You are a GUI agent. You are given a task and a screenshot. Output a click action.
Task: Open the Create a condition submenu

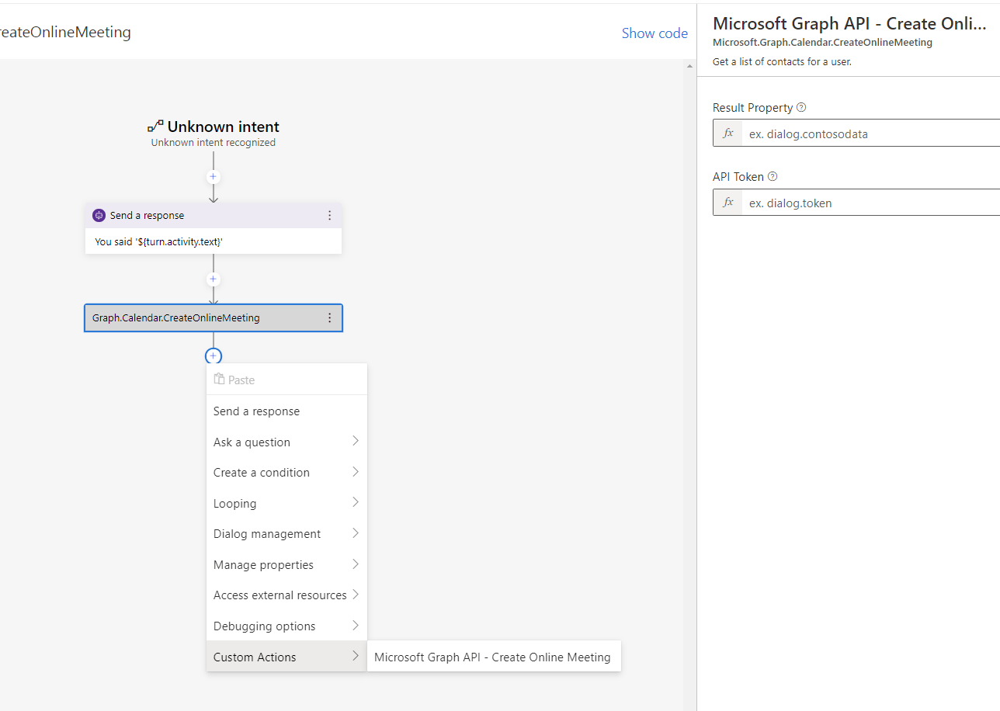coord(286,472)
